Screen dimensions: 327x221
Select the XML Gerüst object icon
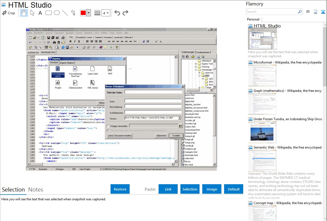pos(92,84)
